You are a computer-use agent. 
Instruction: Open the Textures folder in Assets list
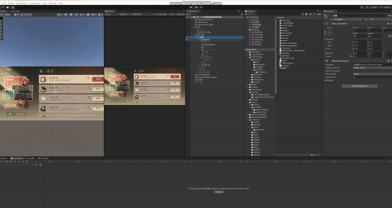[x=286, y=48]
